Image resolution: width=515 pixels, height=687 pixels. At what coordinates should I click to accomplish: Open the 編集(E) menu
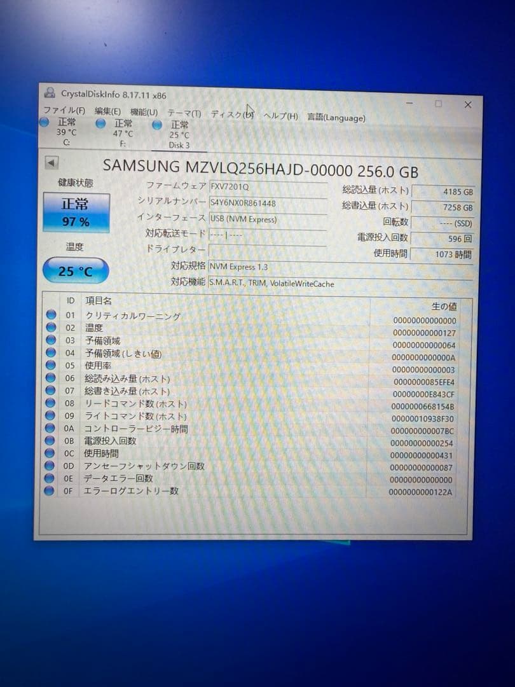(x=107, y=111)
